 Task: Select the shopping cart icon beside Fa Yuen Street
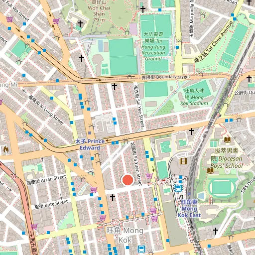click(149, 176)
